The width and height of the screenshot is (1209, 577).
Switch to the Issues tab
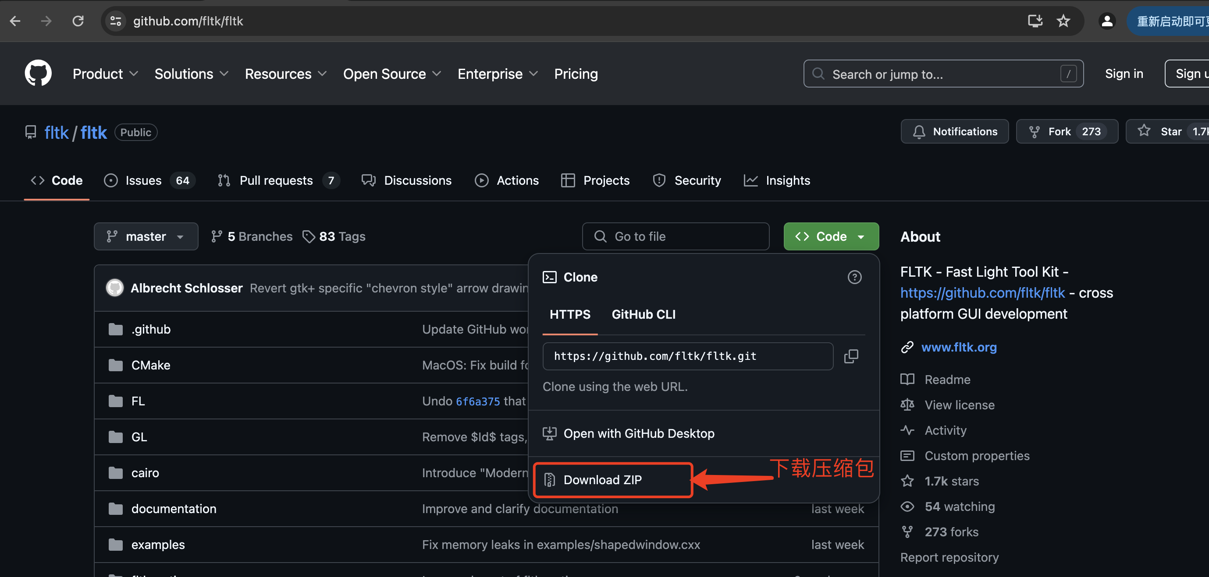[x=149, y=180]
